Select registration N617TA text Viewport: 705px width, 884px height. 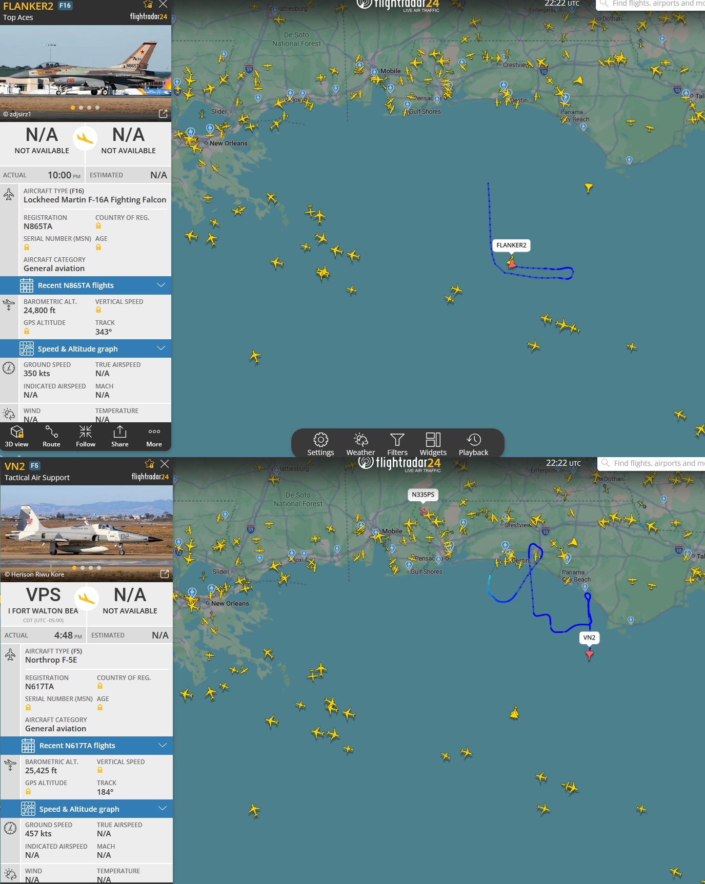tap(39, 687)
